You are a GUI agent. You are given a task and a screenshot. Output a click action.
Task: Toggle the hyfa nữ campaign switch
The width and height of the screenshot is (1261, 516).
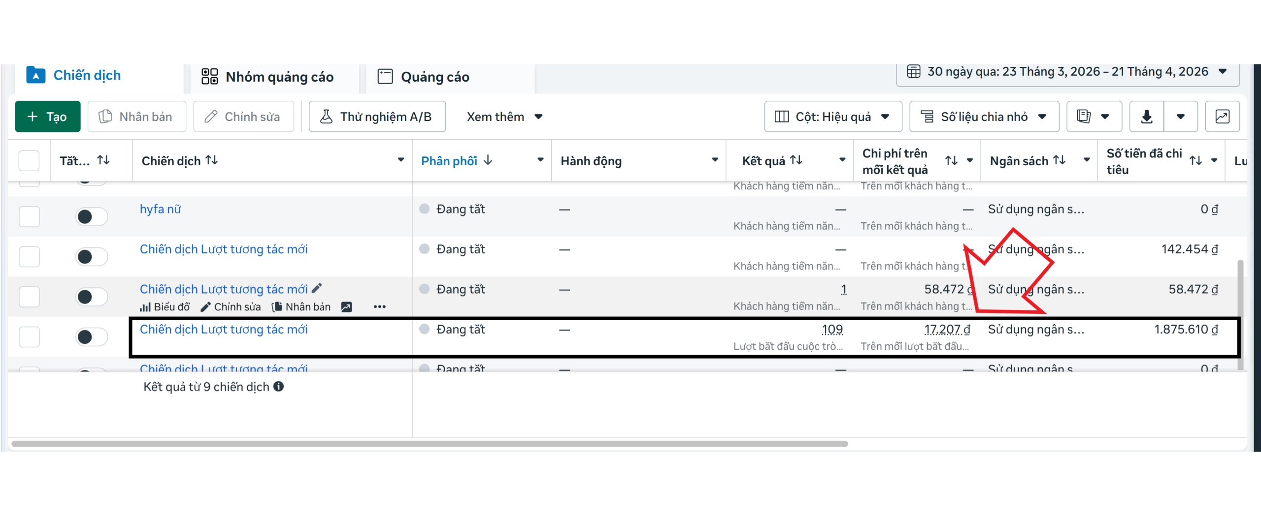tap(91, 216)
